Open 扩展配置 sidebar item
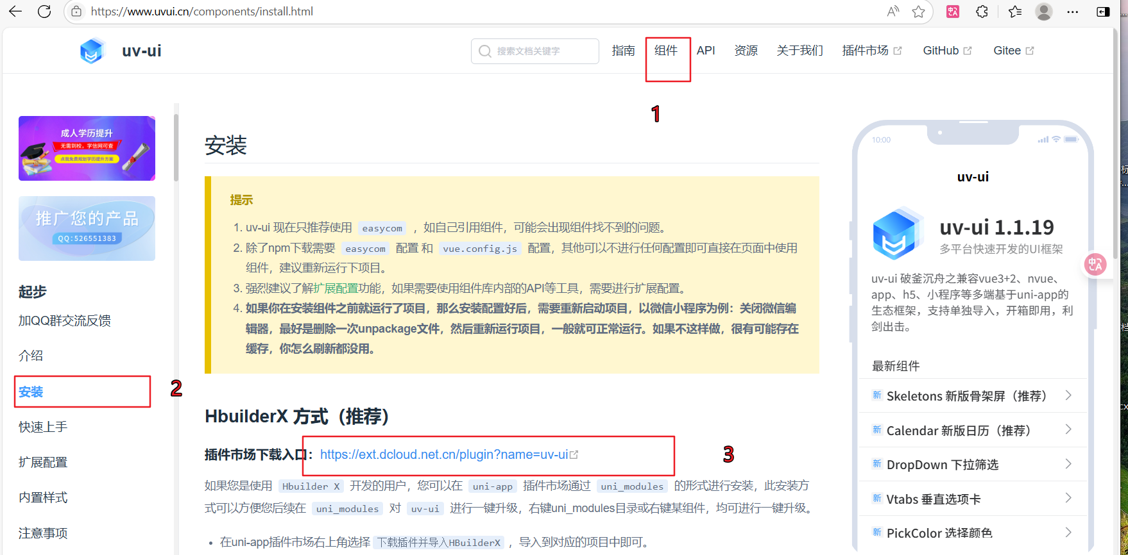The width and height of the screenshot is (1128, 555). click(43, 462)
